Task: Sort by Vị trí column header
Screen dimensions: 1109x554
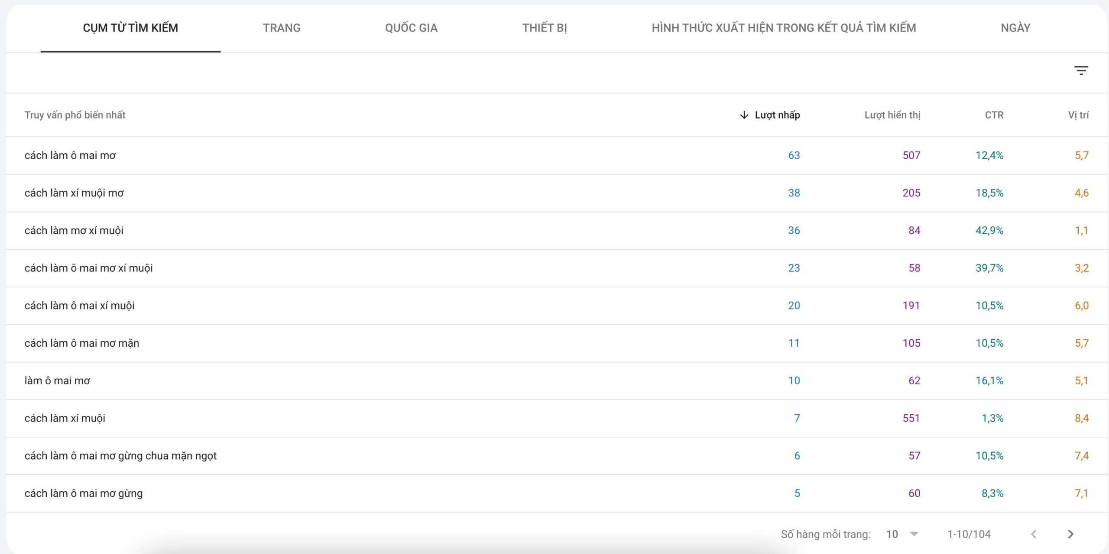Action: [1078, 115]
